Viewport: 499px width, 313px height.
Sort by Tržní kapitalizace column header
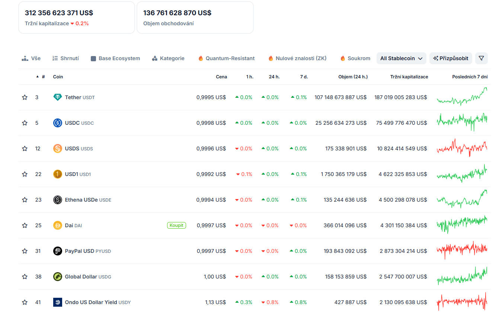coord(409,77)
